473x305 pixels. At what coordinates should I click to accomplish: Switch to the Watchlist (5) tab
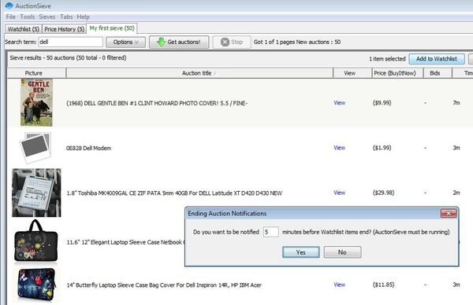[x=23, y=29]
